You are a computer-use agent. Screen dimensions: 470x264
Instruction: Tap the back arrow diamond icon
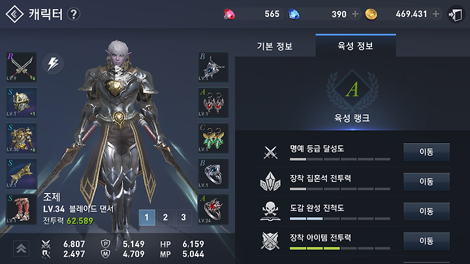tap(14, 14)
